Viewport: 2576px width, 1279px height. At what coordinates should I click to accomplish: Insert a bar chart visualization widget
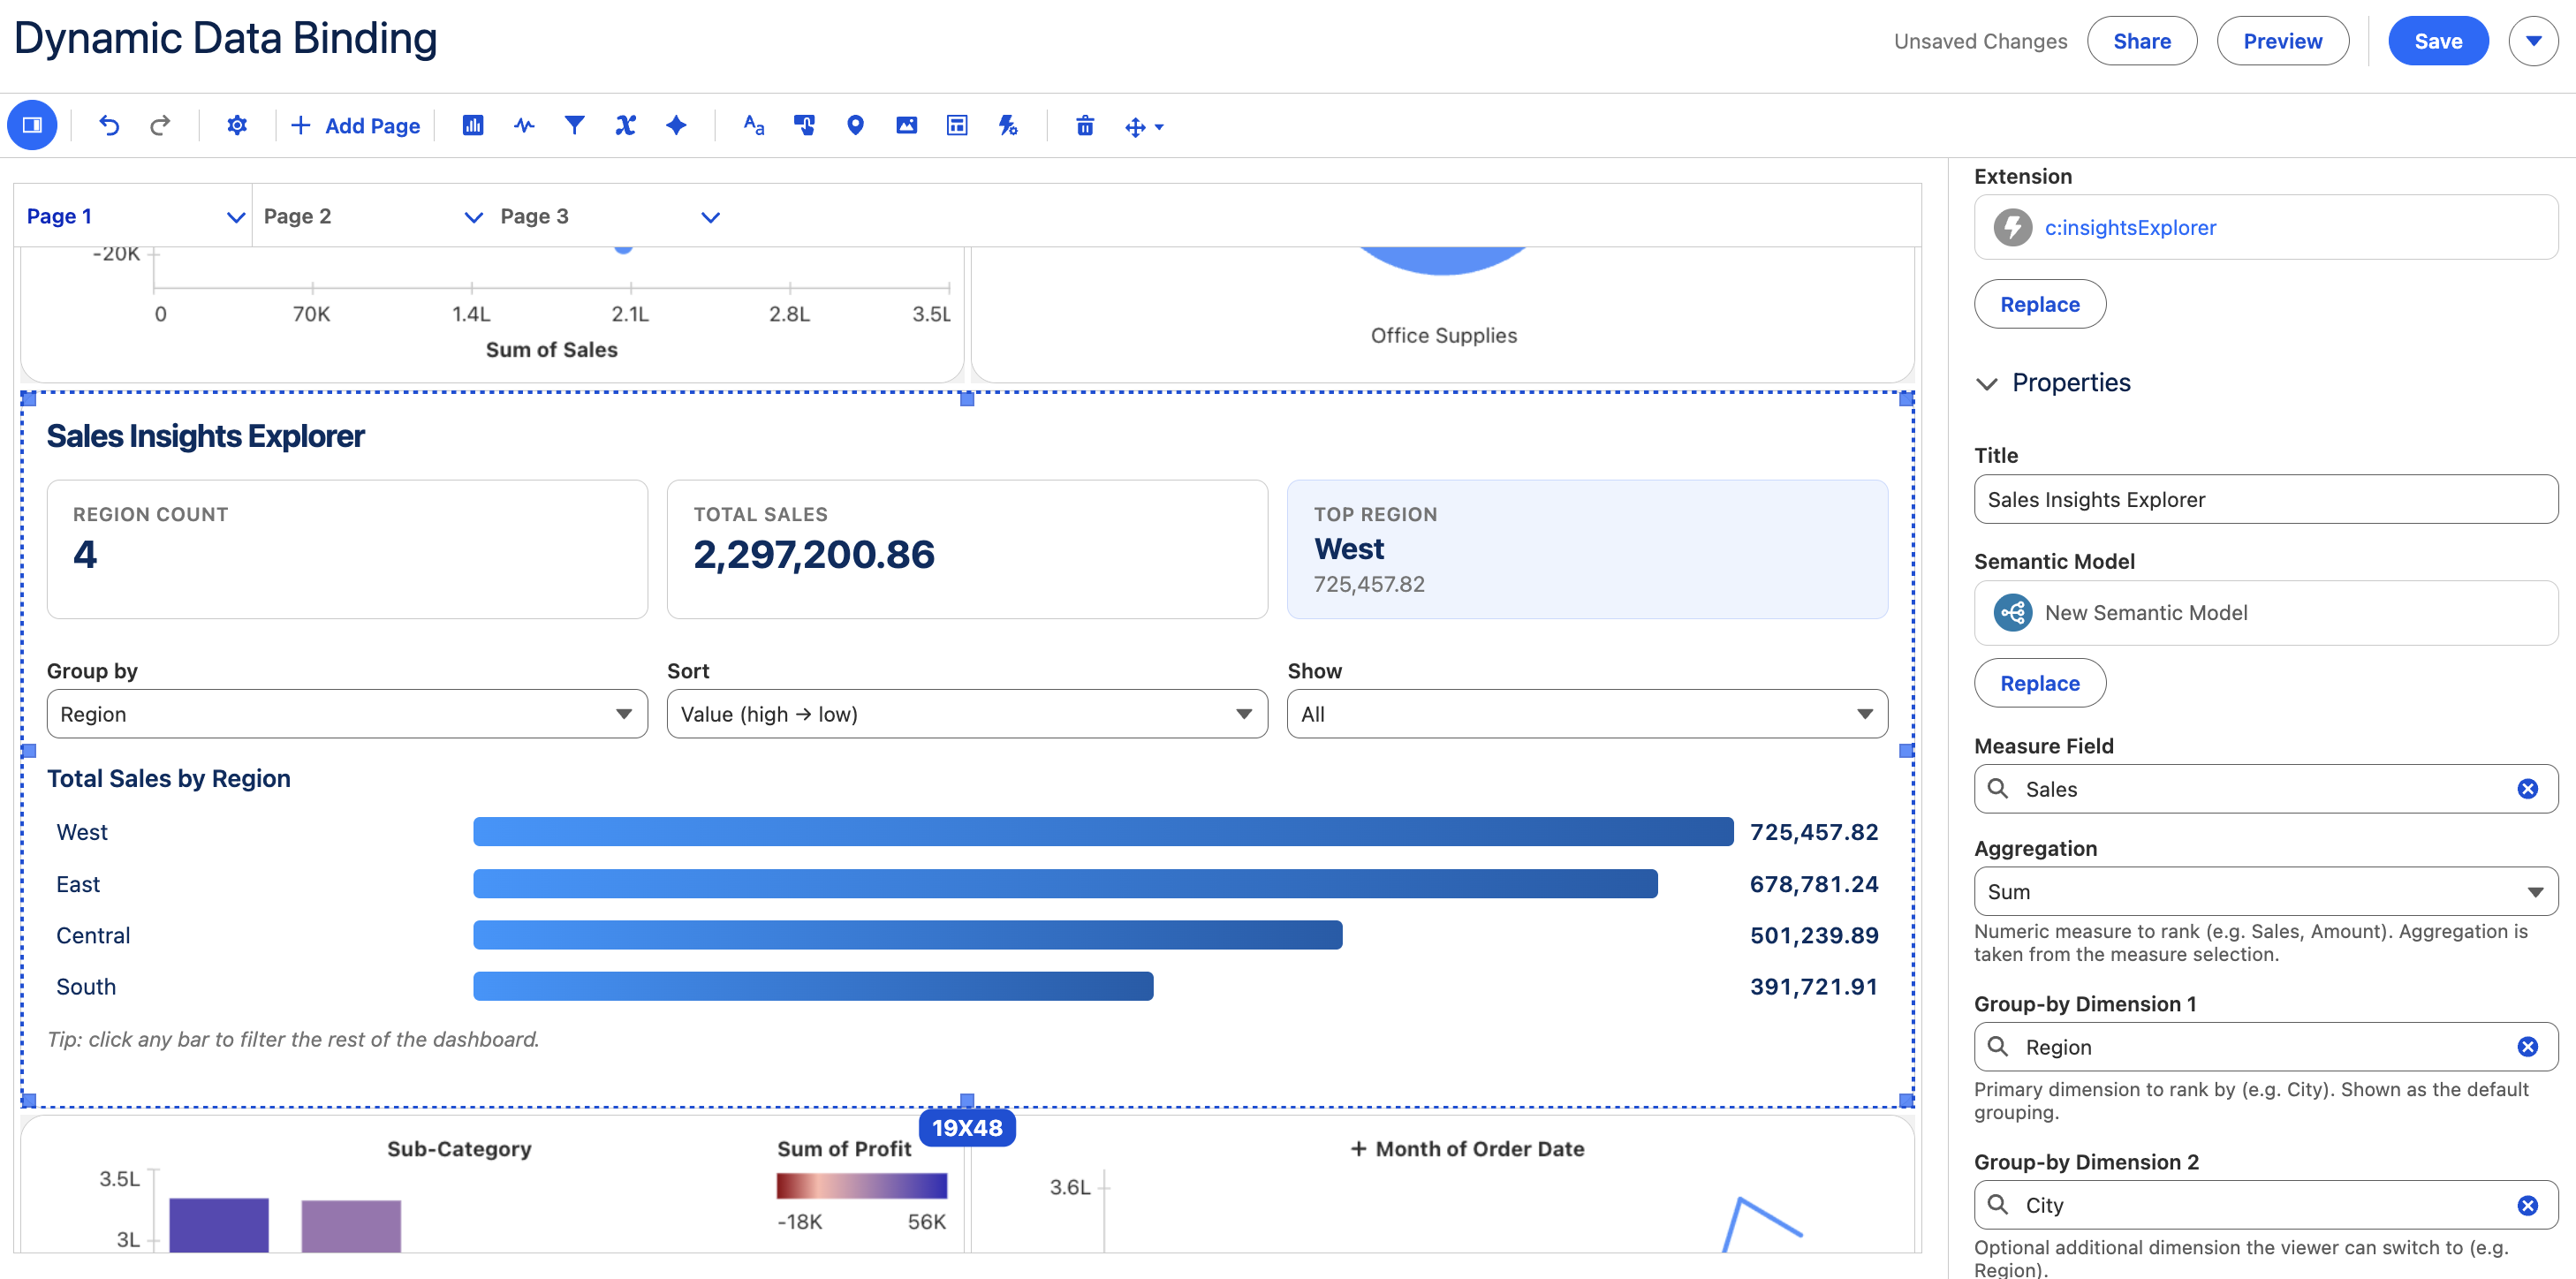473,125
